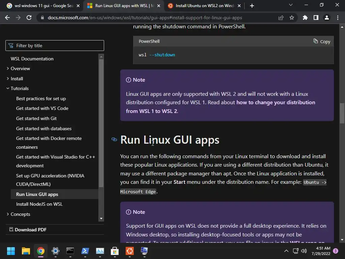Open the Ubuntu app in taskbar
Viewport: 345px width, 259px height.
click(x=130, y=251)
